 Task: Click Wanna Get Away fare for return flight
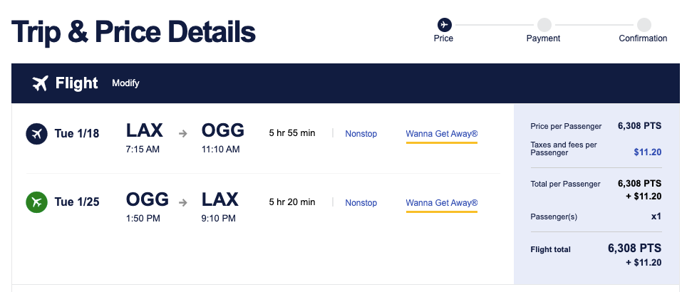[x=441, y=203]
